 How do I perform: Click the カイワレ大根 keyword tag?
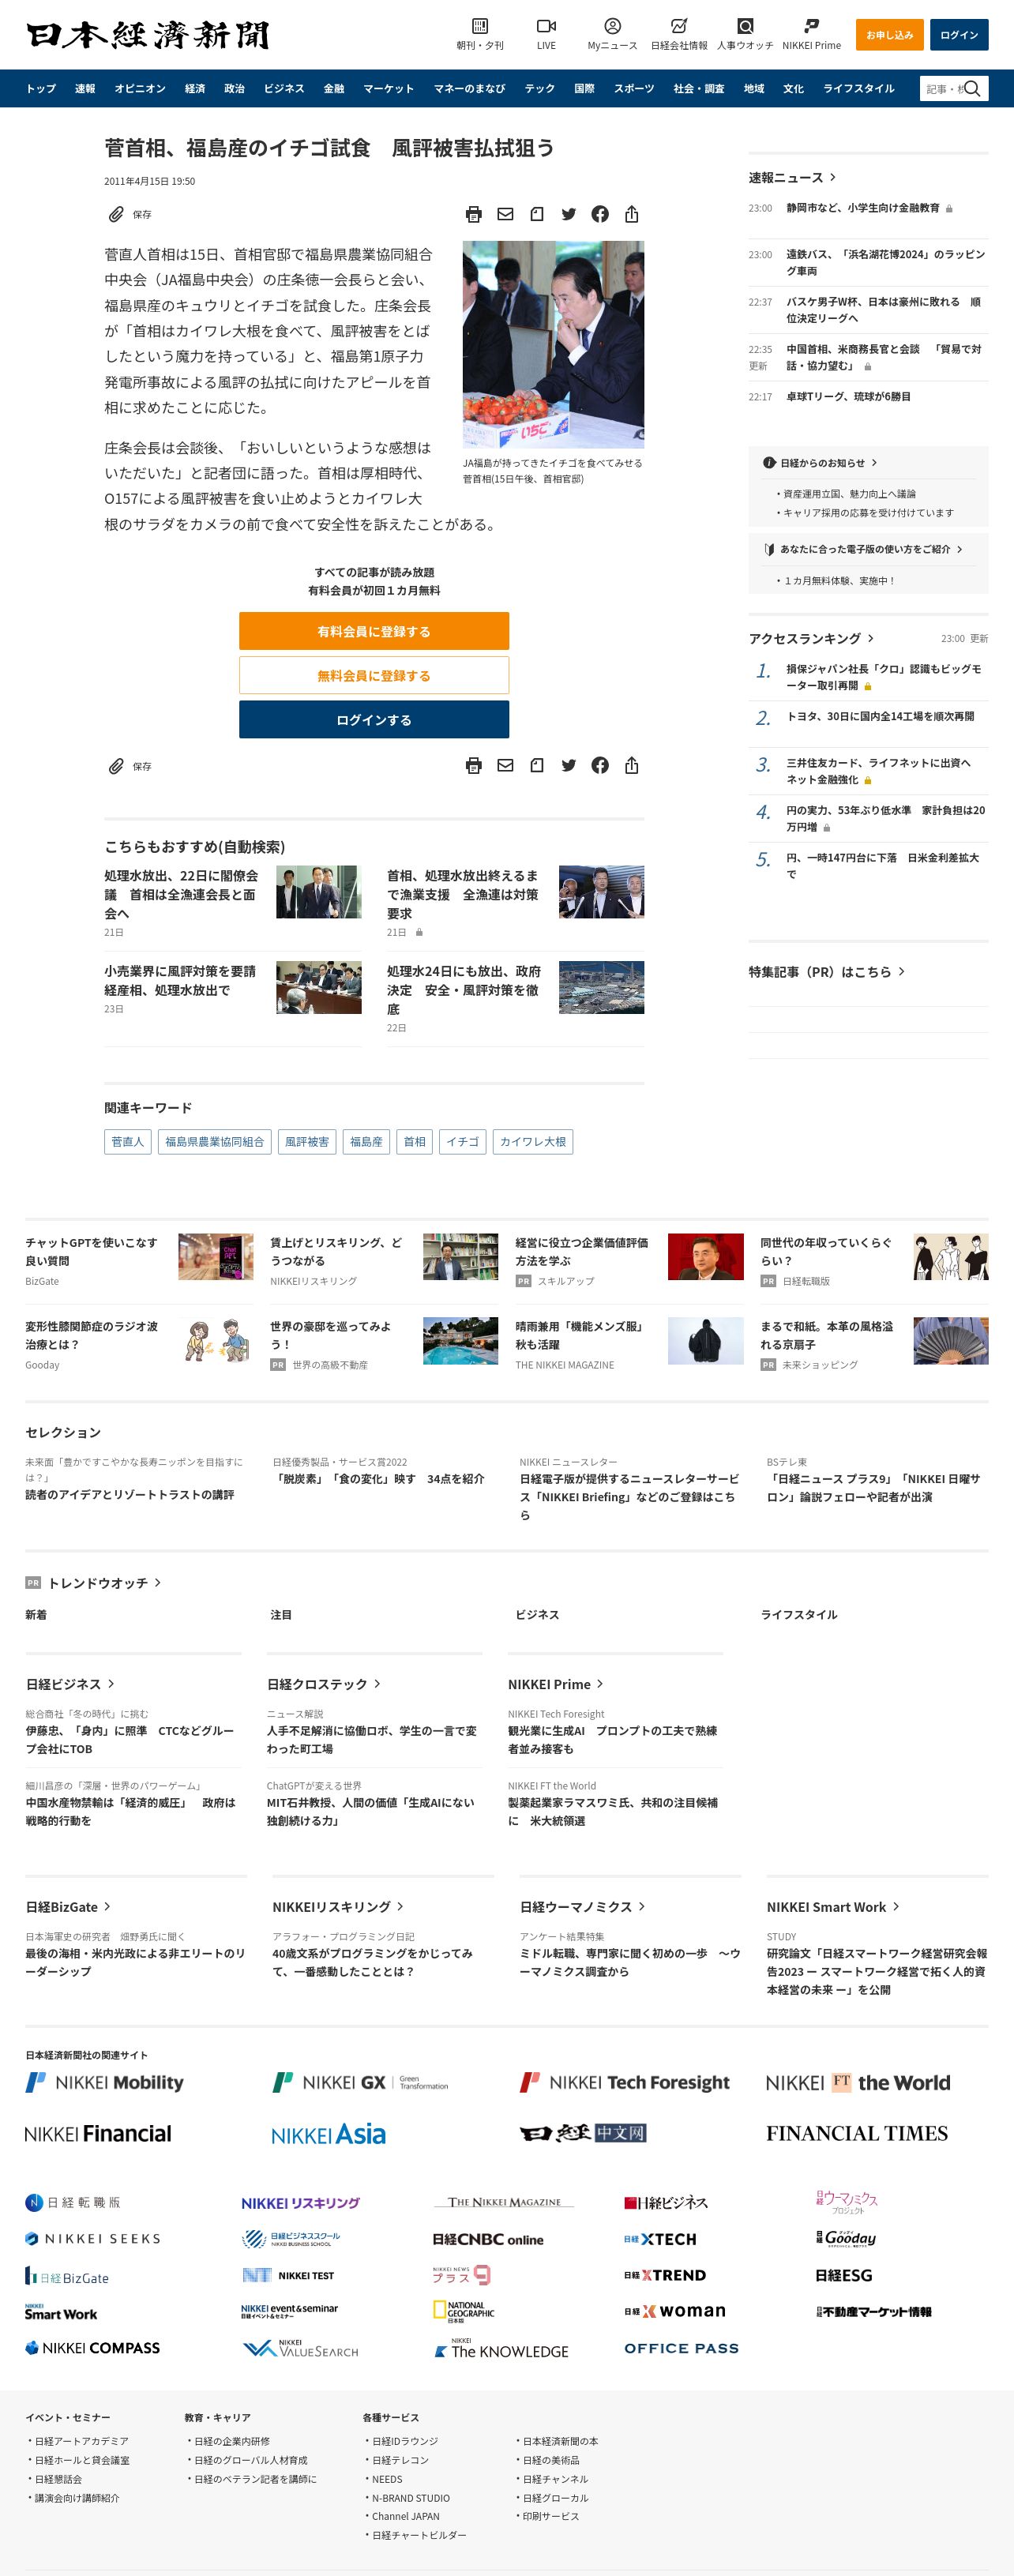point(533,1141)
